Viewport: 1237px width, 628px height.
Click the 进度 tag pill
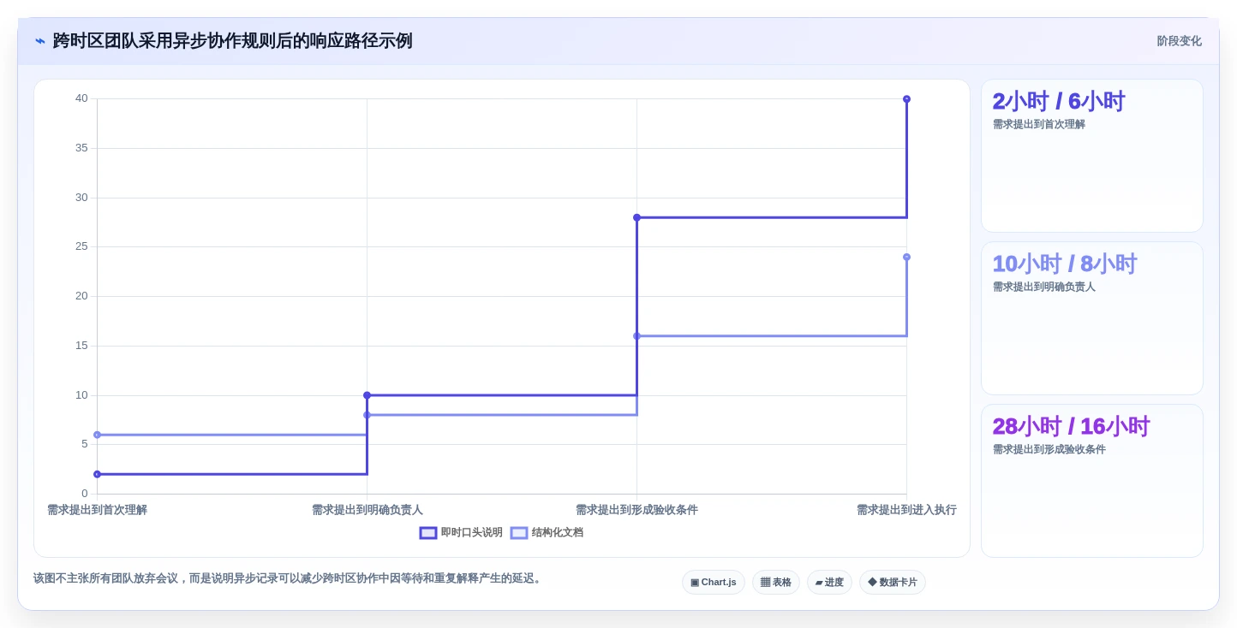(829, 582)
